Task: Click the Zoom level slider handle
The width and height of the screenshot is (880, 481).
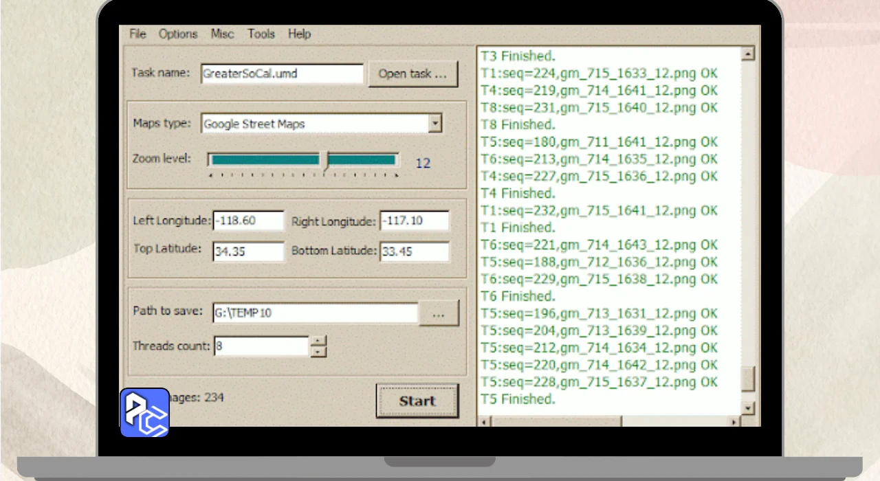Action: [327, 160]
